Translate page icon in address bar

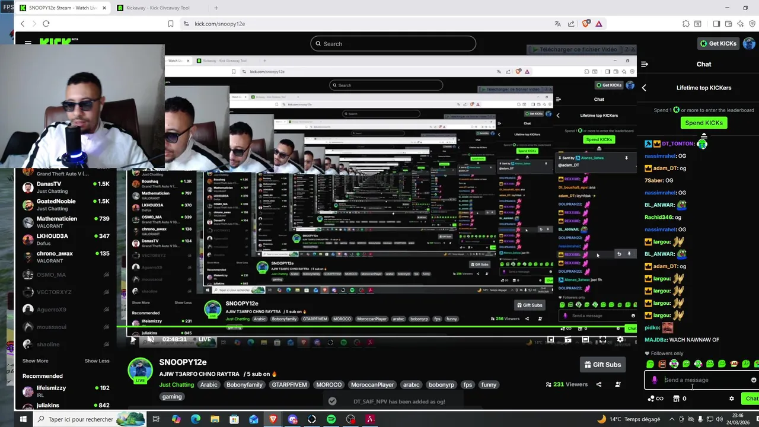coord(557,24)
